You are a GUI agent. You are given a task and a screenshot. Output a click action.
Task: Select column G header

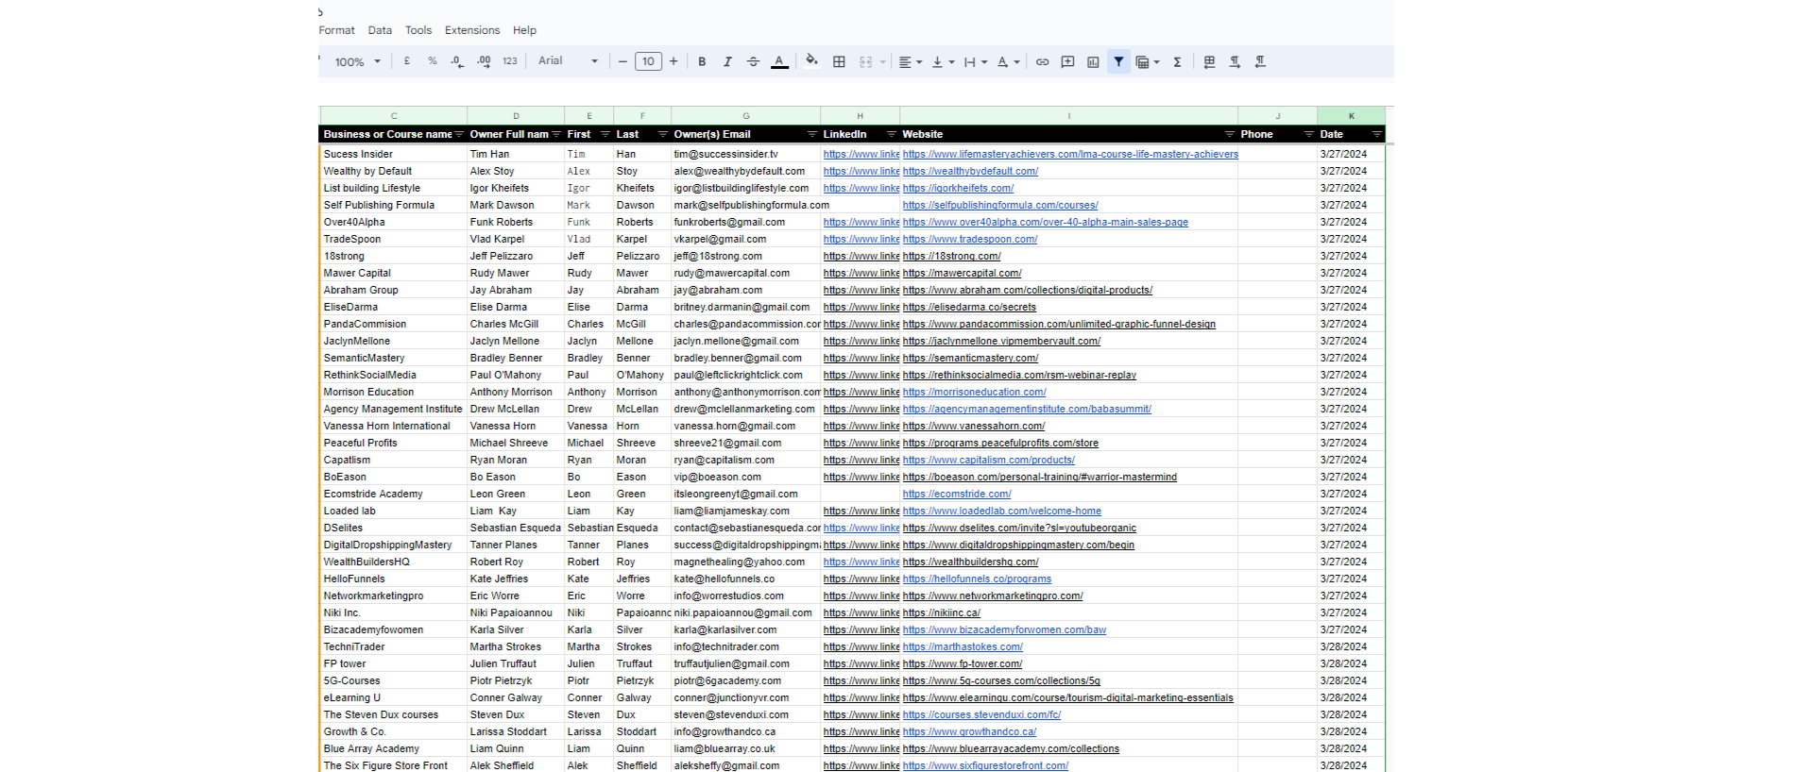pos(745,116)
